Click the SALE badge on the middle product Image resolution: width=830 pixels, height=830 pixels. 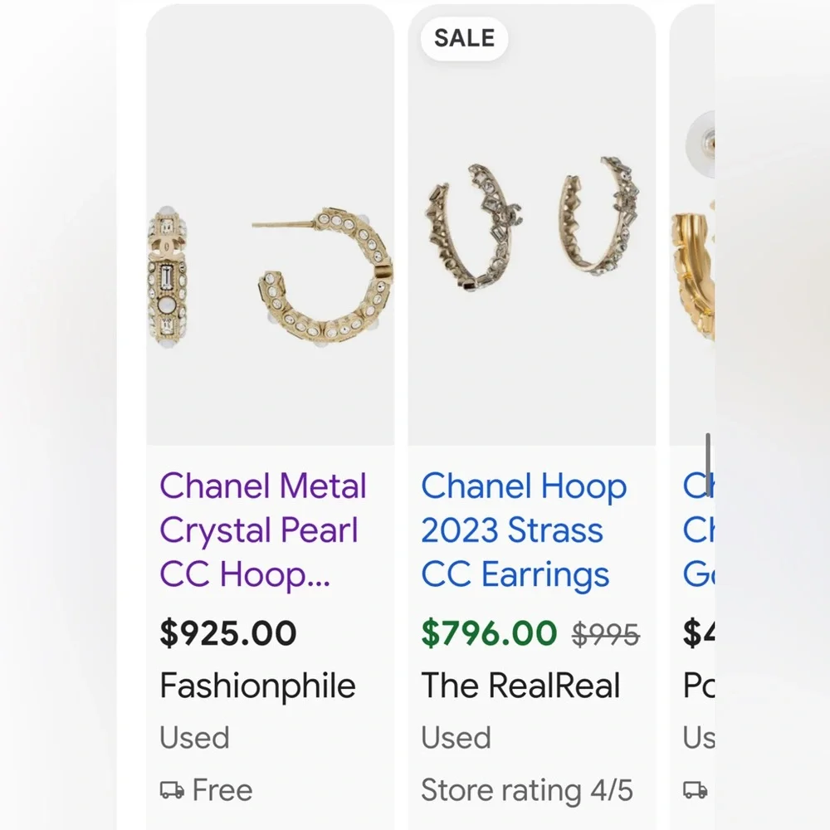(463, 37)
